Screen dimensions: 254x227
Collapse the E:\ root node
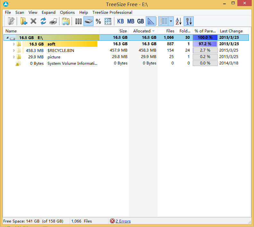[x=7, y=38]
